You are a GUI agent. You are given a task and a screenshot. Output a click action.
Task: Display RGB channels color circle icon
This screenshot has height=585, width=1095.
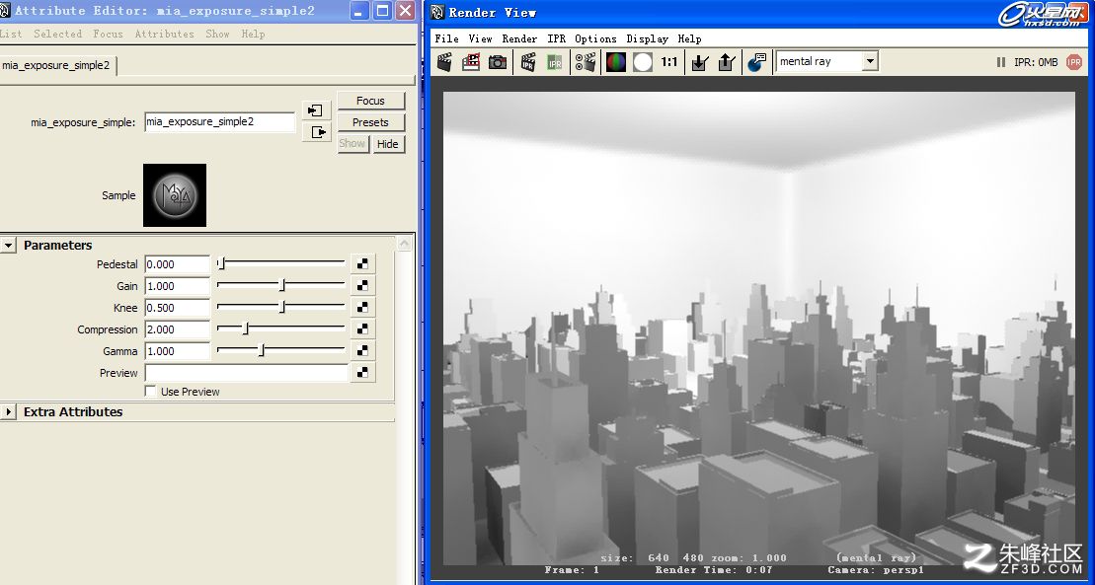coord(615,62)
